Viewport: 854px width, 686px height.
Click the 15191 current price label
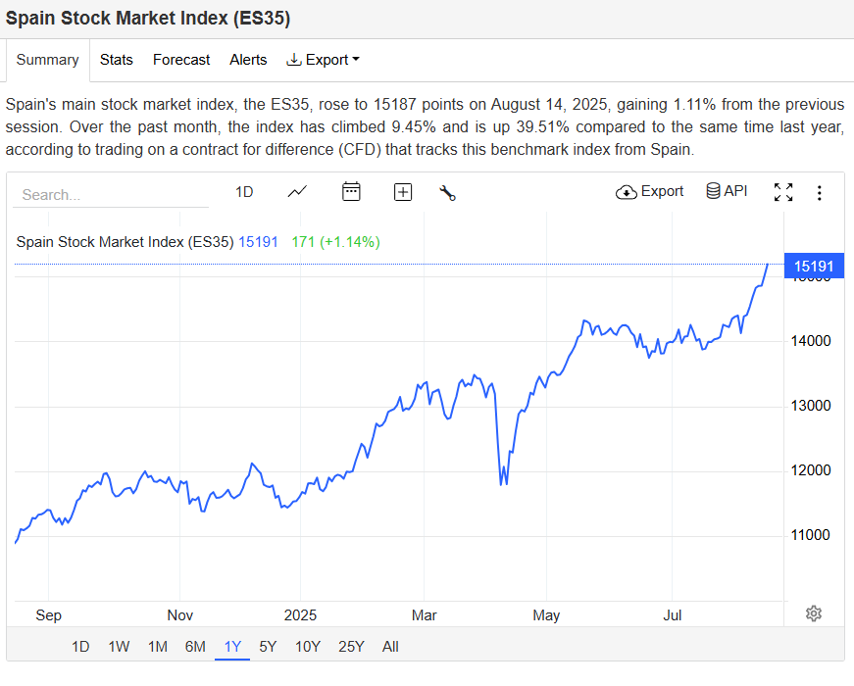(814, 266)
